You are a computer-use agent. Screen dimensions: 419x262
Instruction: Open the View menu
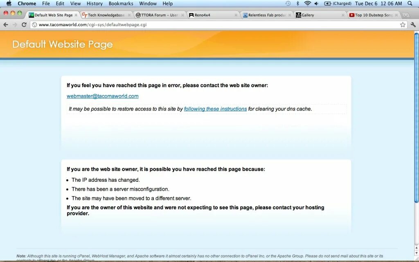75,3
